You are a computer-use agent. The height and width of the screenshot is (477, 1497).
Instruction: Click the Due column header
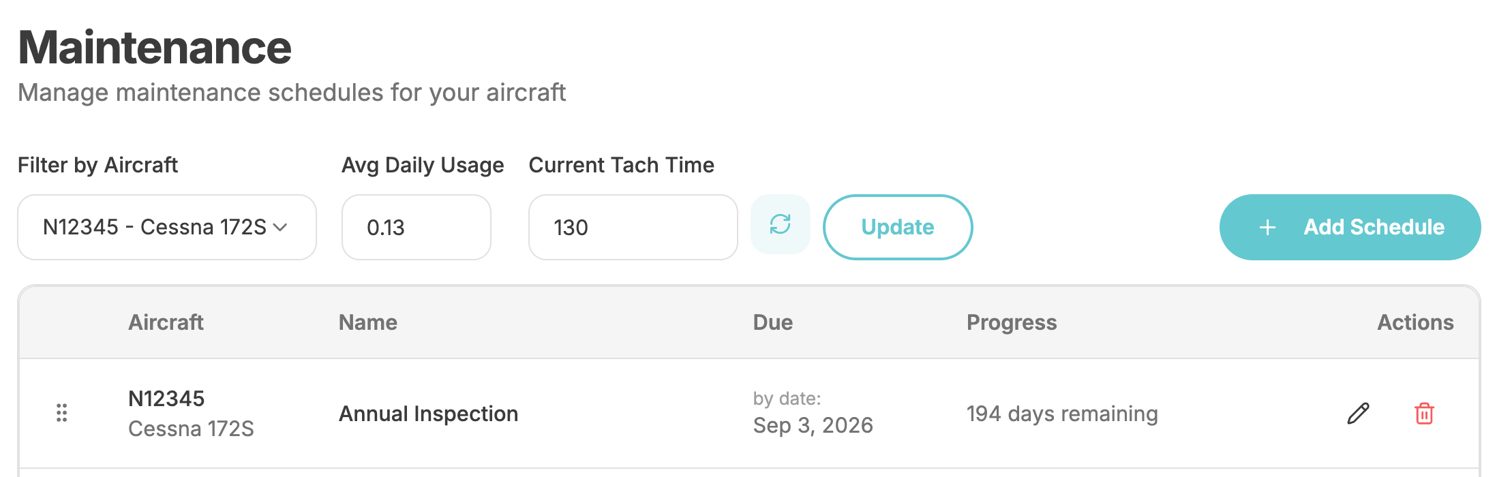[x=772, y=322]
